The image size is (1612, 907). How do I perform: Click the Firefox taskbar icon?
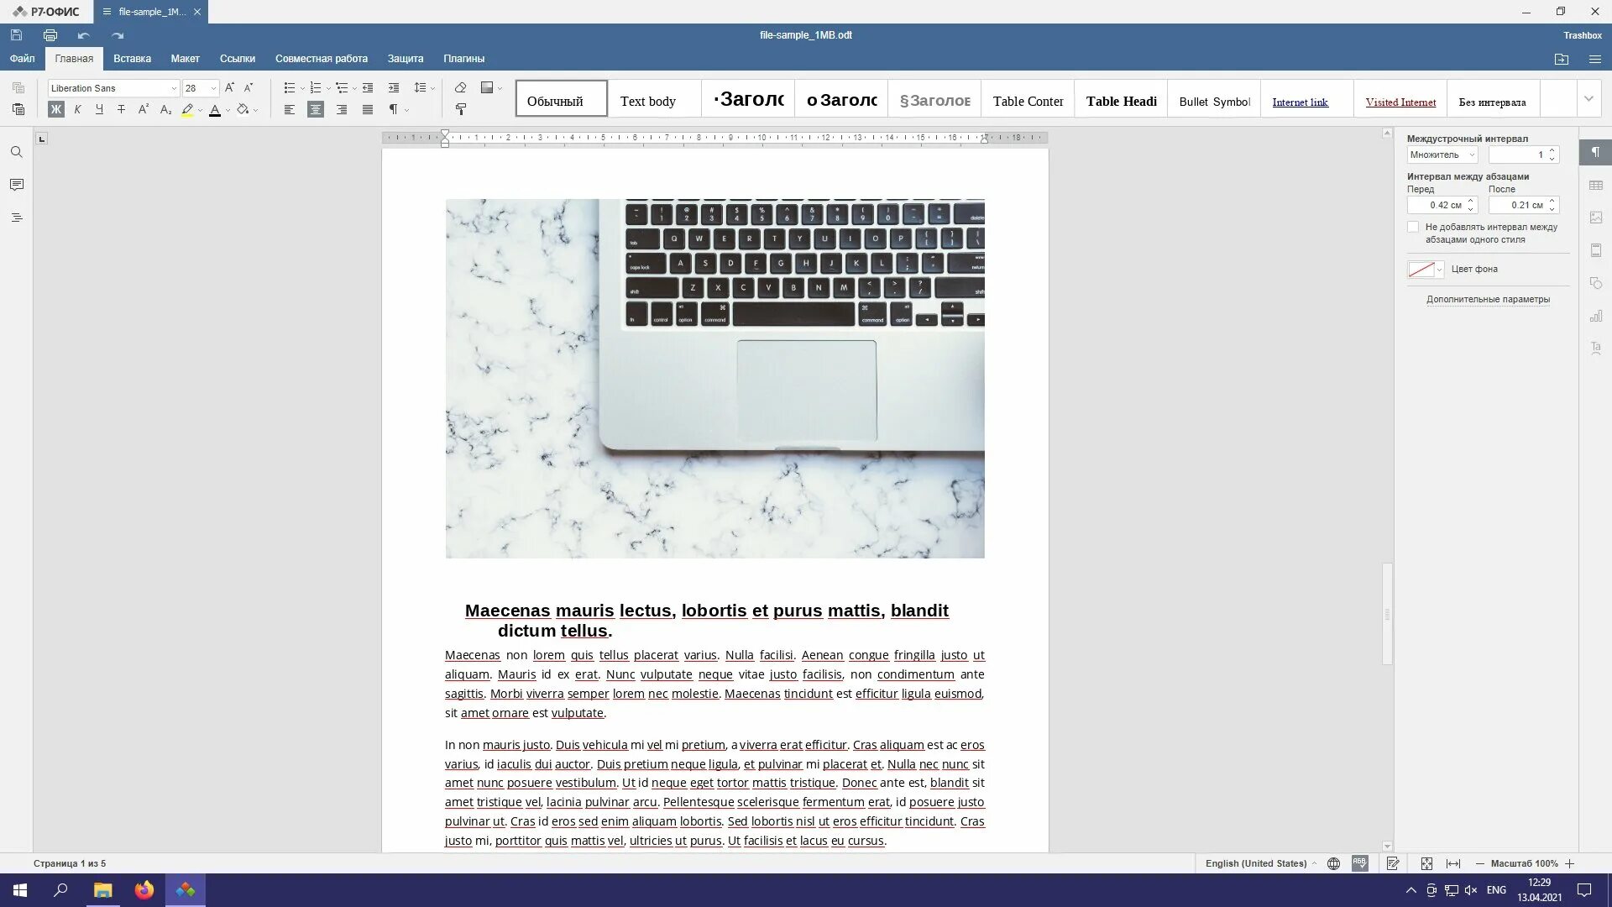(145, 889)
